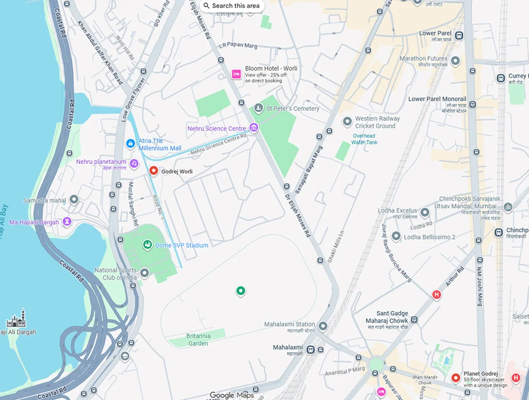Click the Search this area button

[232, 6]
